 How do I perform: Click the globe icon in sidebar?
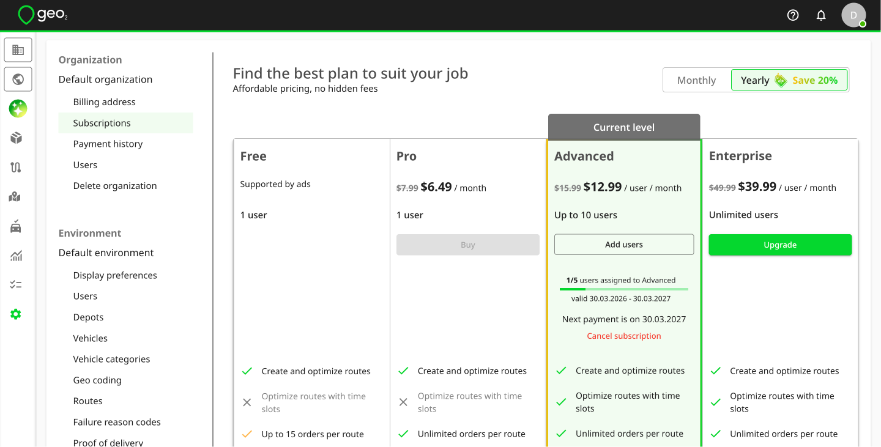tap(18, 79)
